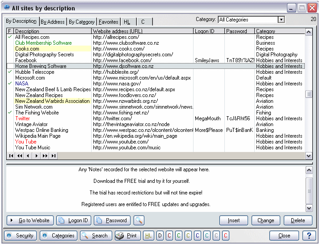Viewport: 320px width, 245px height.
Task: Click the Close button at bottom
Action: click(284, 236)
